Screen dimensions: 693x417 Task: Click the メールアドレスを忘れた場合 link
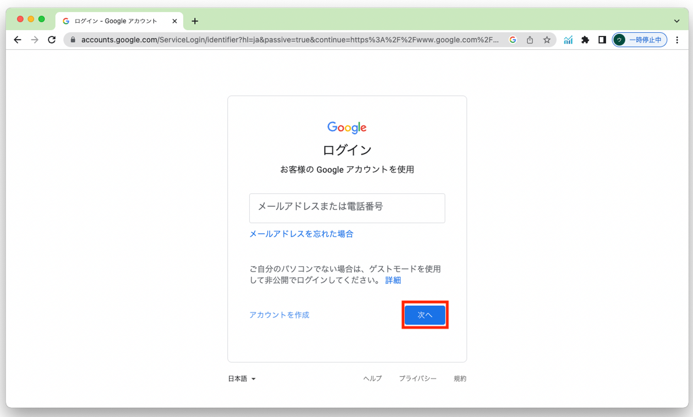(x=301, y=234)
